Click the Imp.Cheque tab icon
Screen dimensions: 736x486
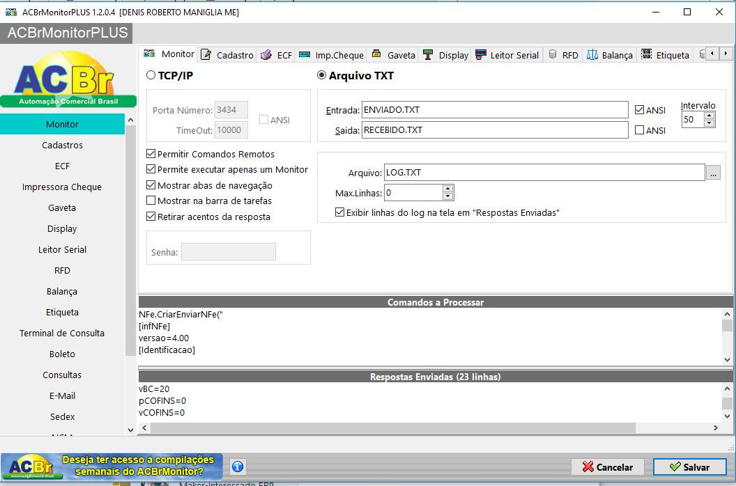point(304,54)
